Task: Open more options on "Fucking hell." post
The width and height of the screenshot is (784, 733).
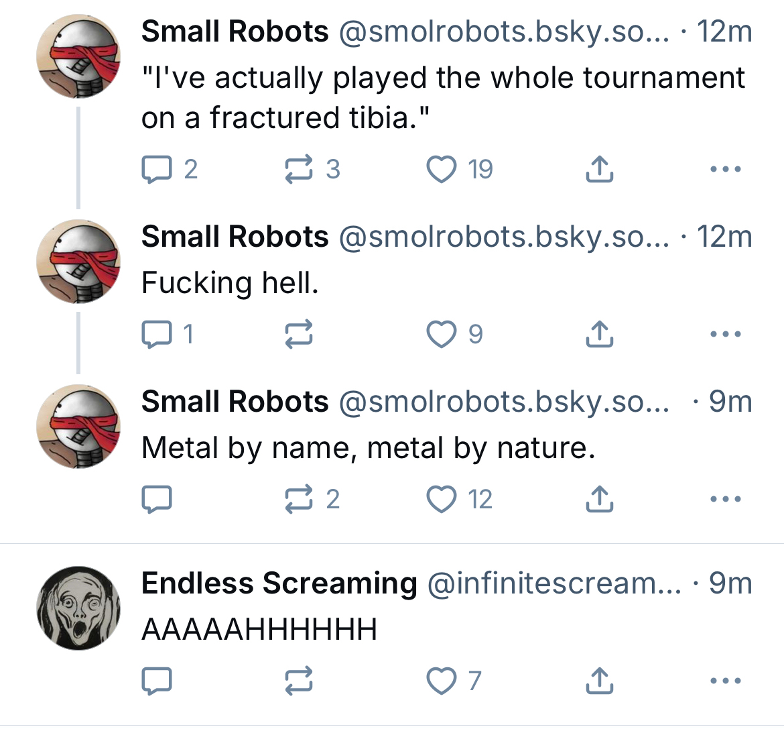Action: pyautogui.click(x=726, y=334)
